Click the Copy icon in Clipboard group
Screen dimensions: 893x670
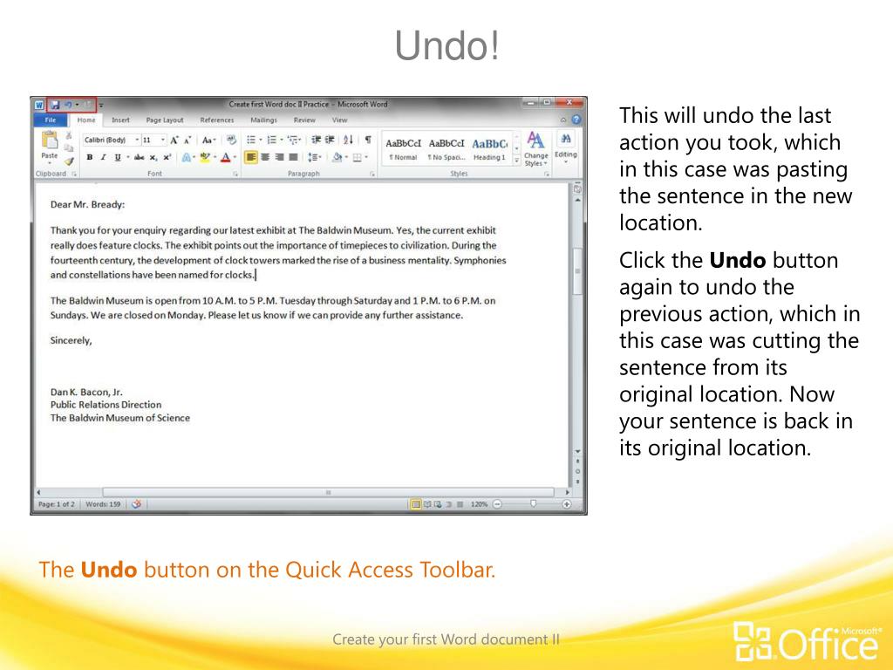(69, 148)
